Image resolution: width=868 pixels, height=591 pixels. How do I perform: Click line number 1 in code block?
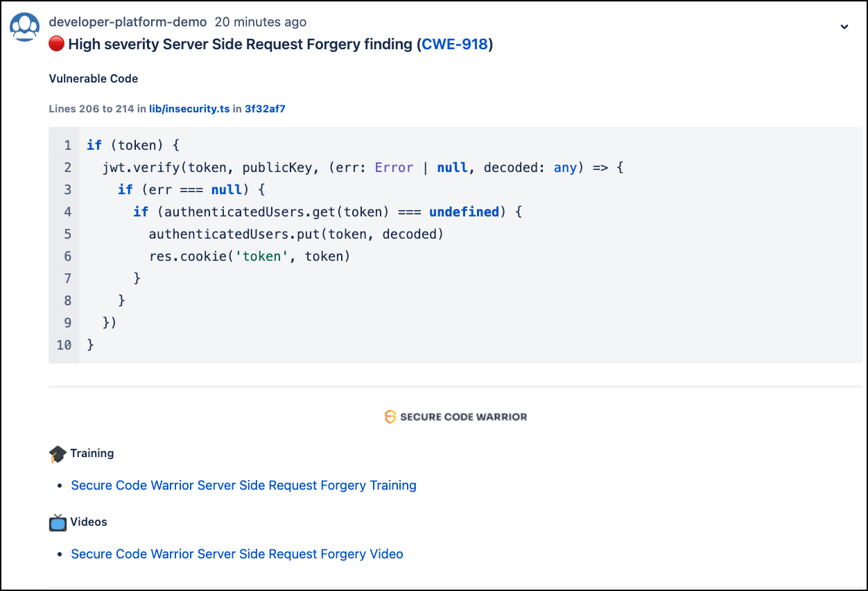[67, 146]
